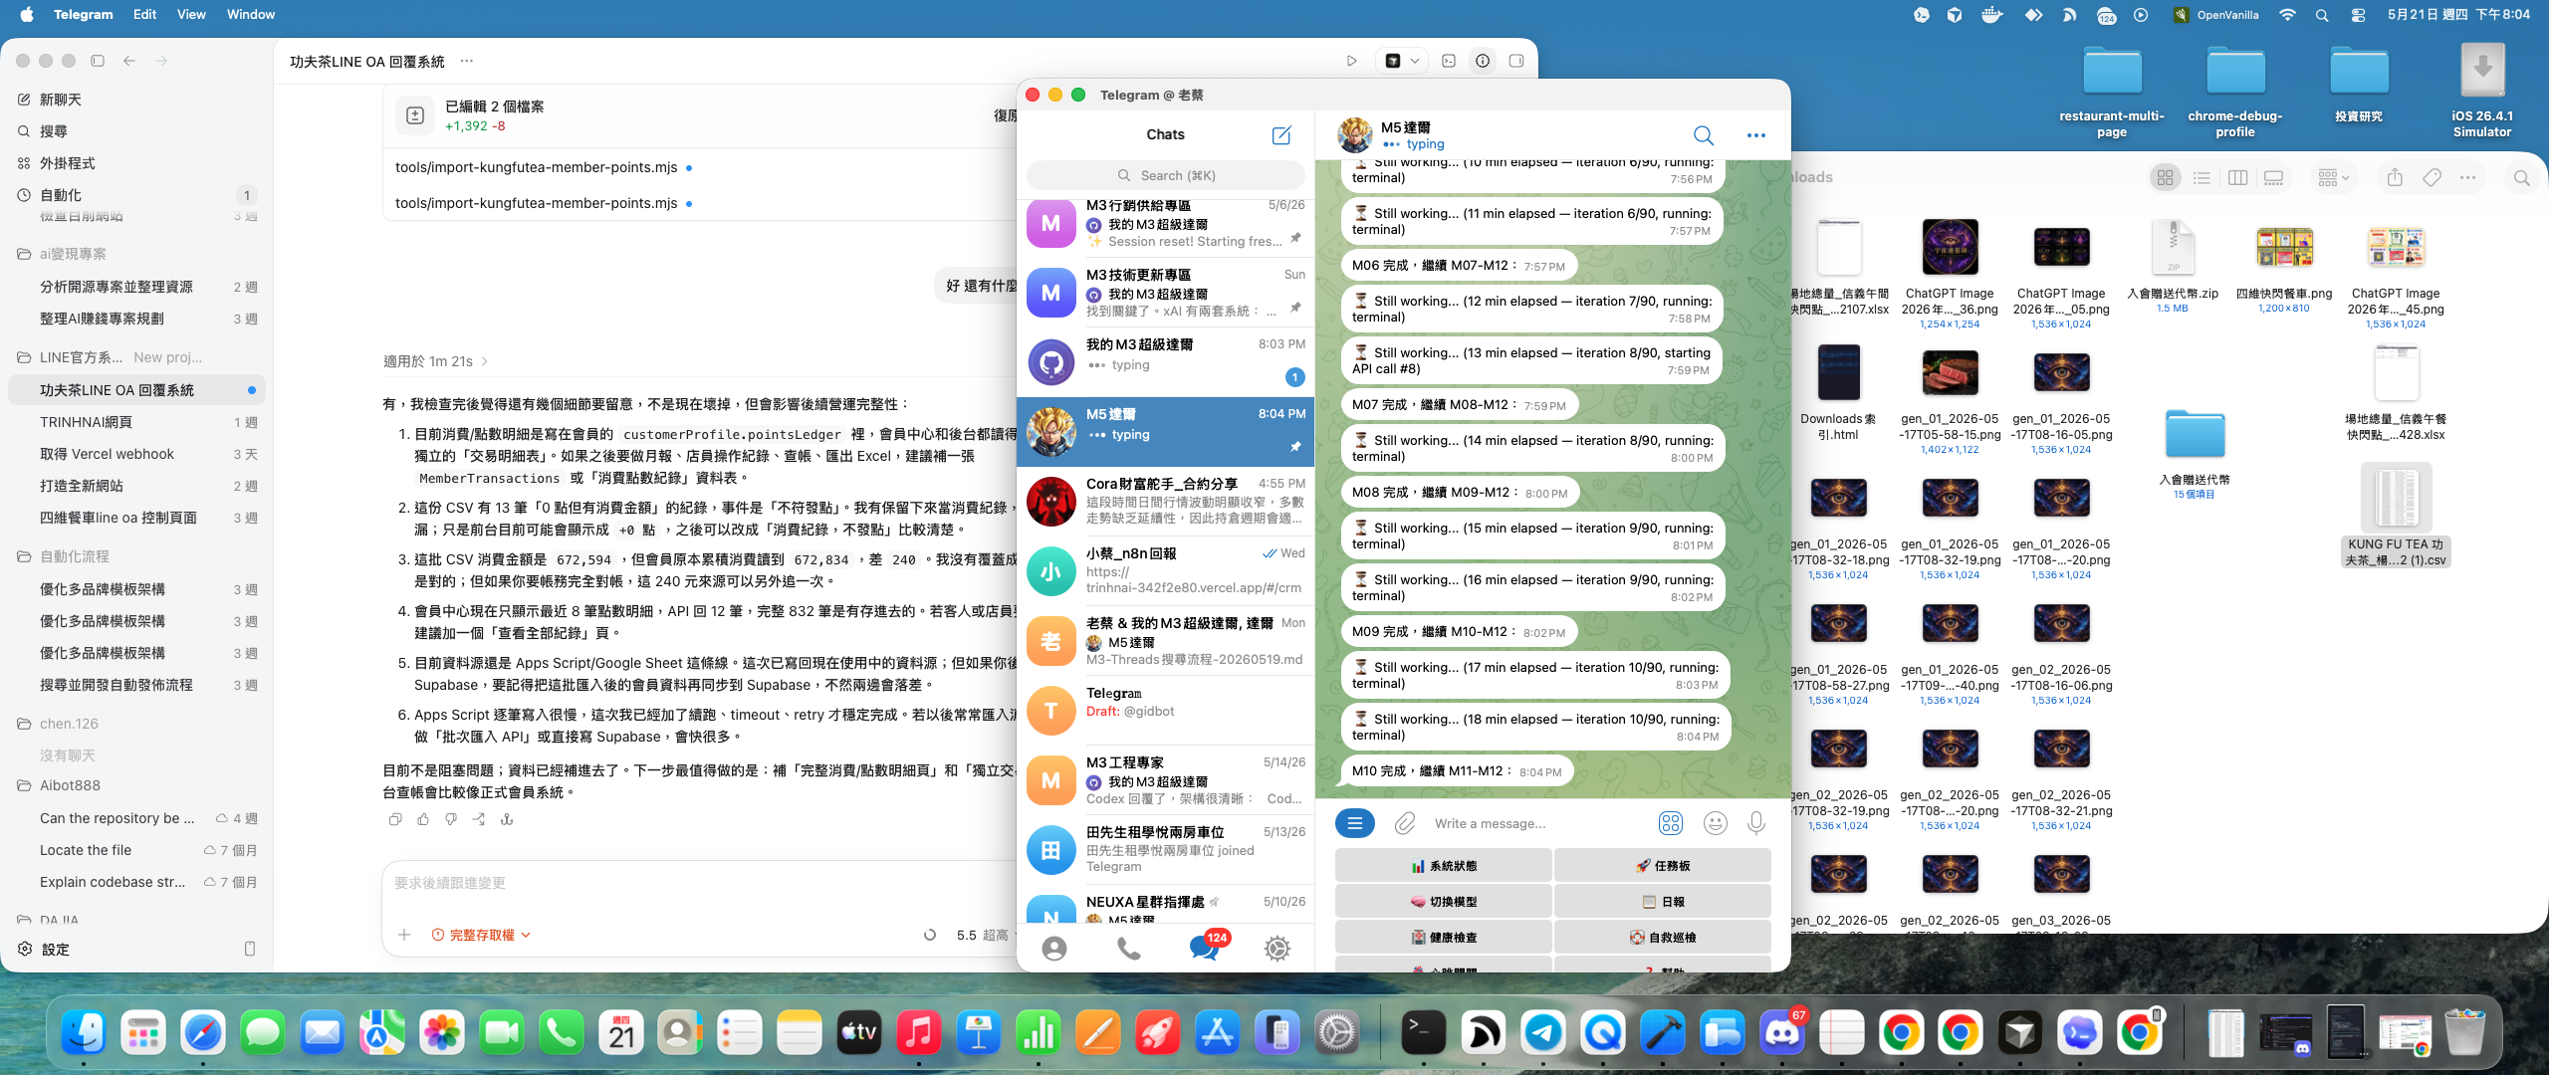Viewport: 2549px width, 1075px height.
Task: Open Telegram Calls tab icon
Action: click(x=1128, y=949)
